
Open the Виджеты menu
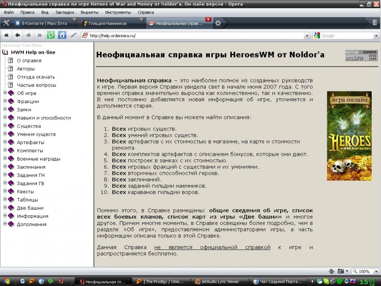tap(89, 12)
